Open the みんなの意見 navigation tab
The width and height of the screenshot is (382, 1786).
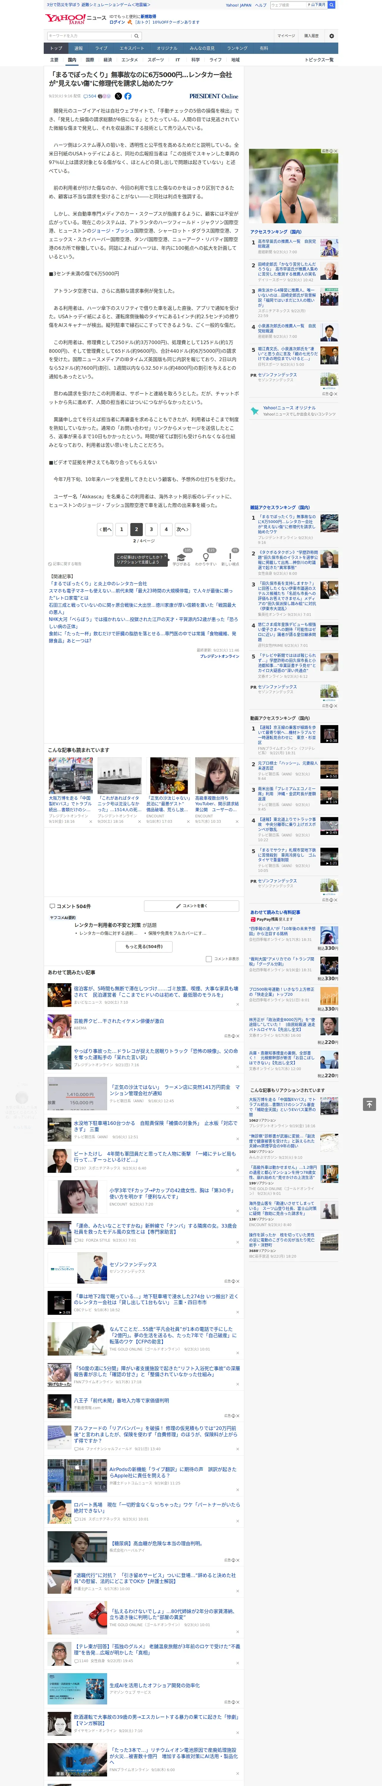coord(202,49)
